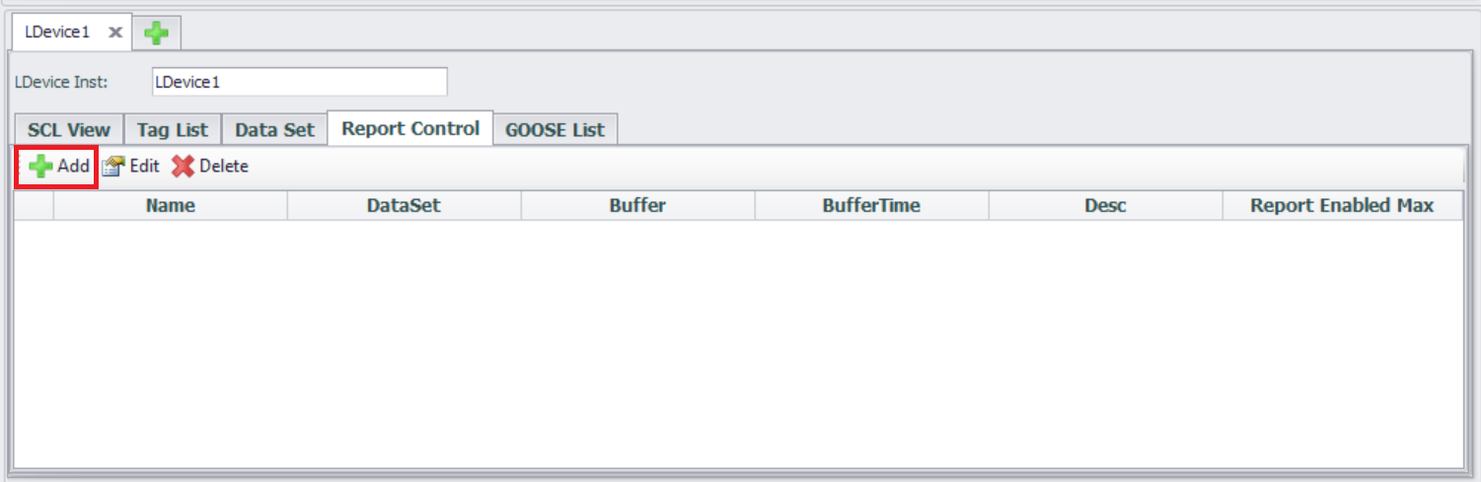Open the Tag List tab

pyautogui.click(x=172, y=130)
